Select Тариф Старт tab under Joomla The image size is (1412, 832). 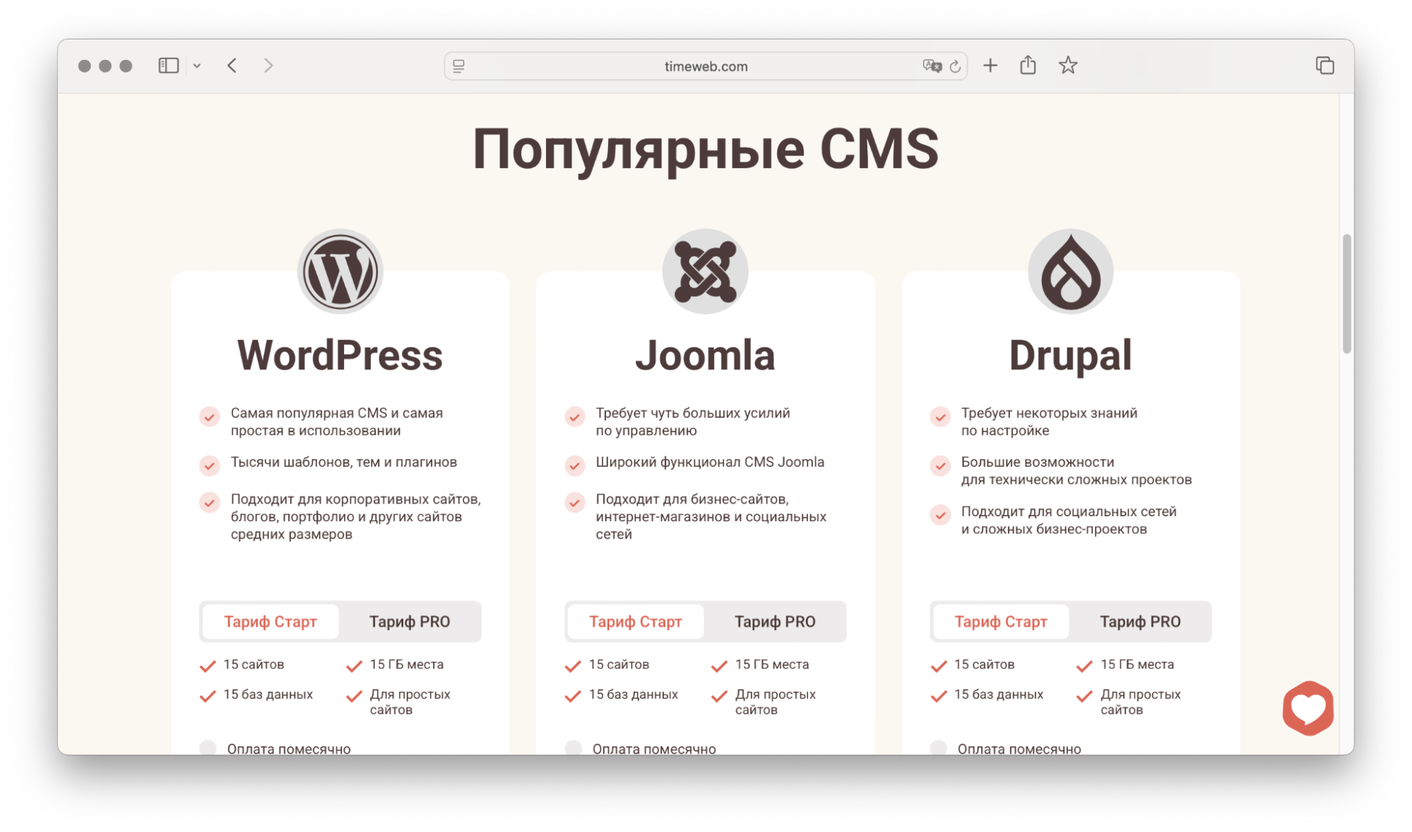(x=636, y=622)
